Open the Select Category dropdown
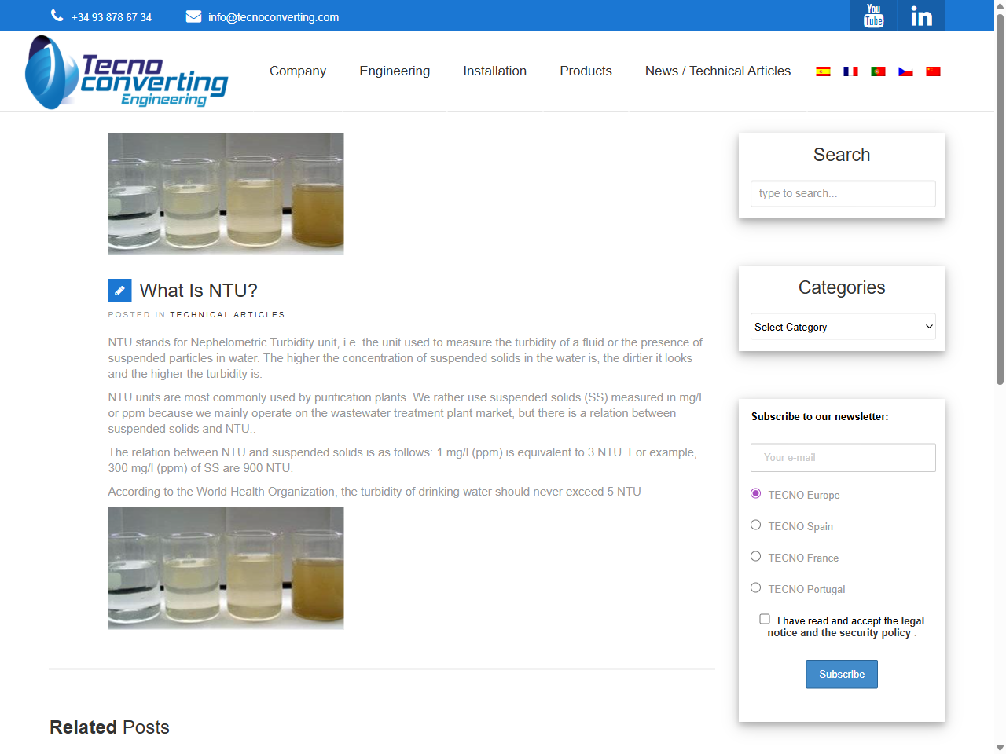Viewport: 1006px width, 754px height. click(843, 326)
